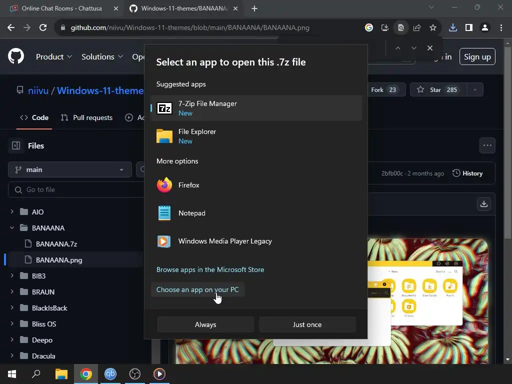Image resolution: width=512 pixels, height=384 pixels.
Task: Open Chrome downloads icon
Action: tap(453, 28)
